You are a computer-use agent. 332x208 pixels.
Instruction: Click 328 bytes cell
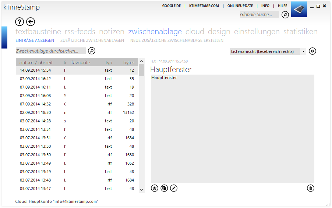[x=131, y=104]
